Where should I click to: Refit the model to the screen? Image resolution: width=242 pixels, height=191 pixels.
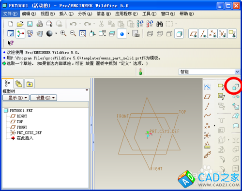coord(82,34)
